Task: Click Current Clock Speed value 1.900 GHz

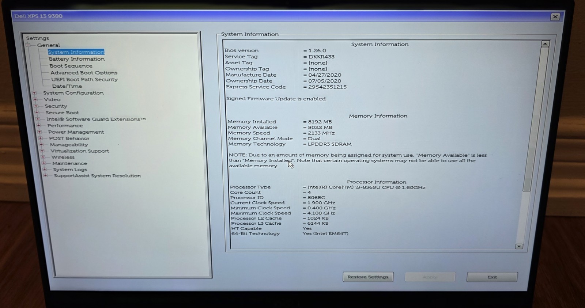Action: coord(321,203)
